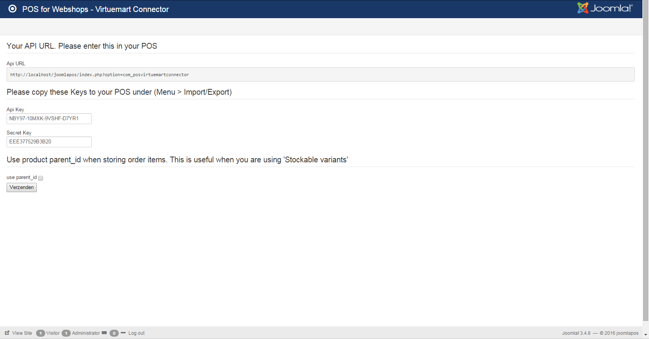Click the View Site external link icon
The image size is (649, 339).
[7, 333]
